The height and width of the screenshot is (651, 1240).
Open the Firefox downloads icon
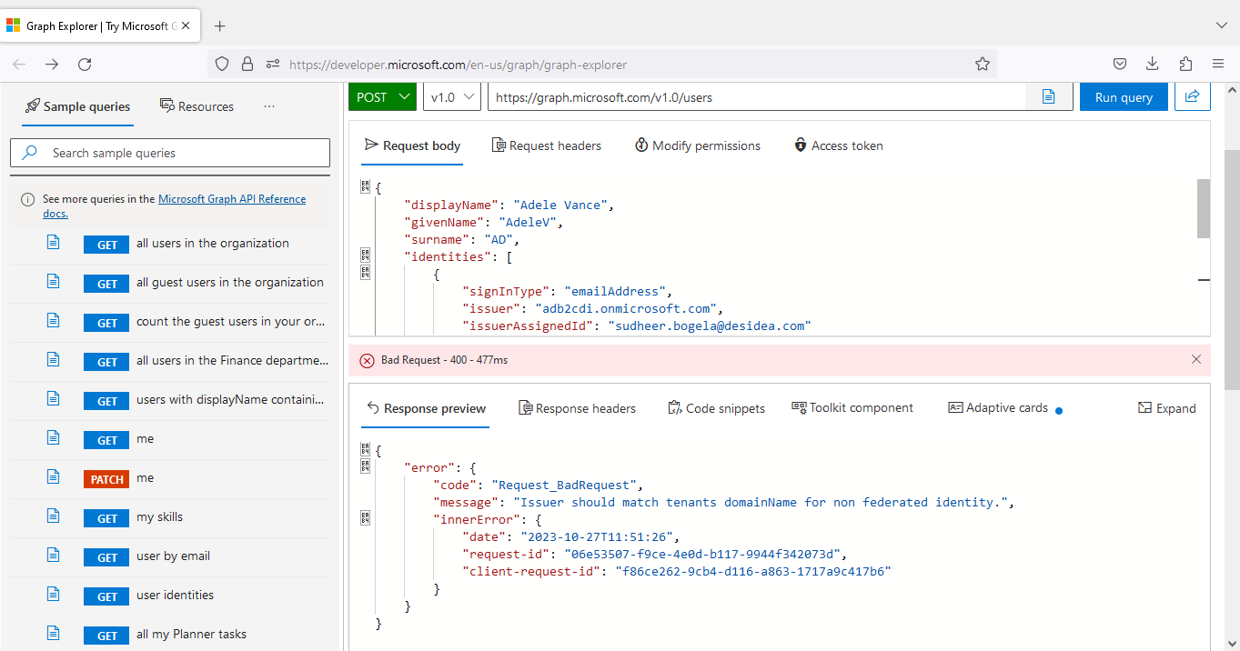(1153, 64)
